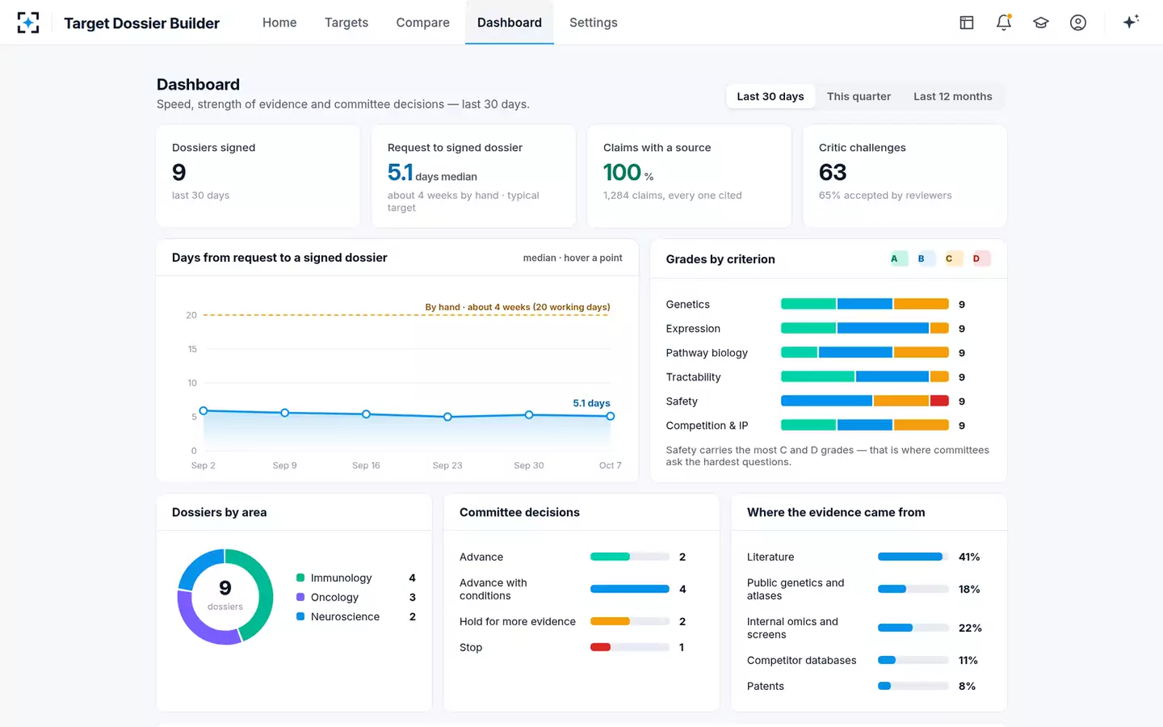Click the dossiers donut chart center
This screenshot has height=727, width=1163.
(x=225, y=596)
